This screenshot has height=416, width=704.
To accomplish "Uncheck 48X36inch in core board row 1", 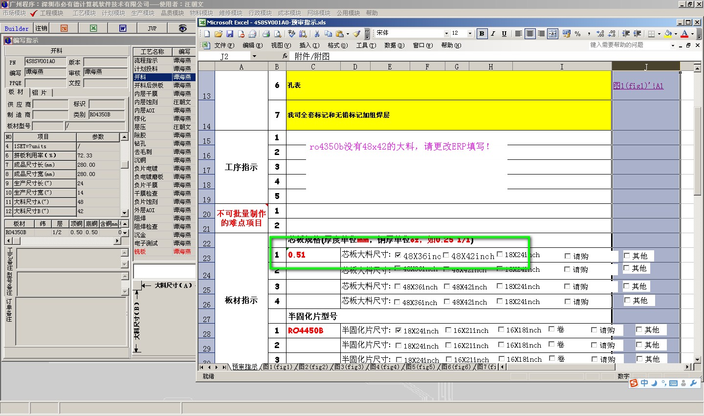I will pyautogui.click(x=398, y=255).
